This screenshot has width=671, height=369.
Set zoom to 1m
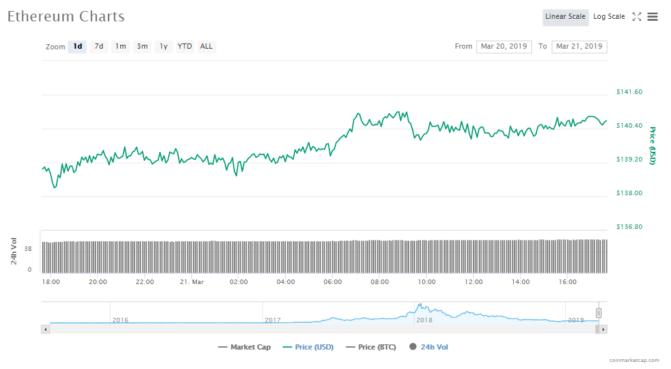[121, 47]
